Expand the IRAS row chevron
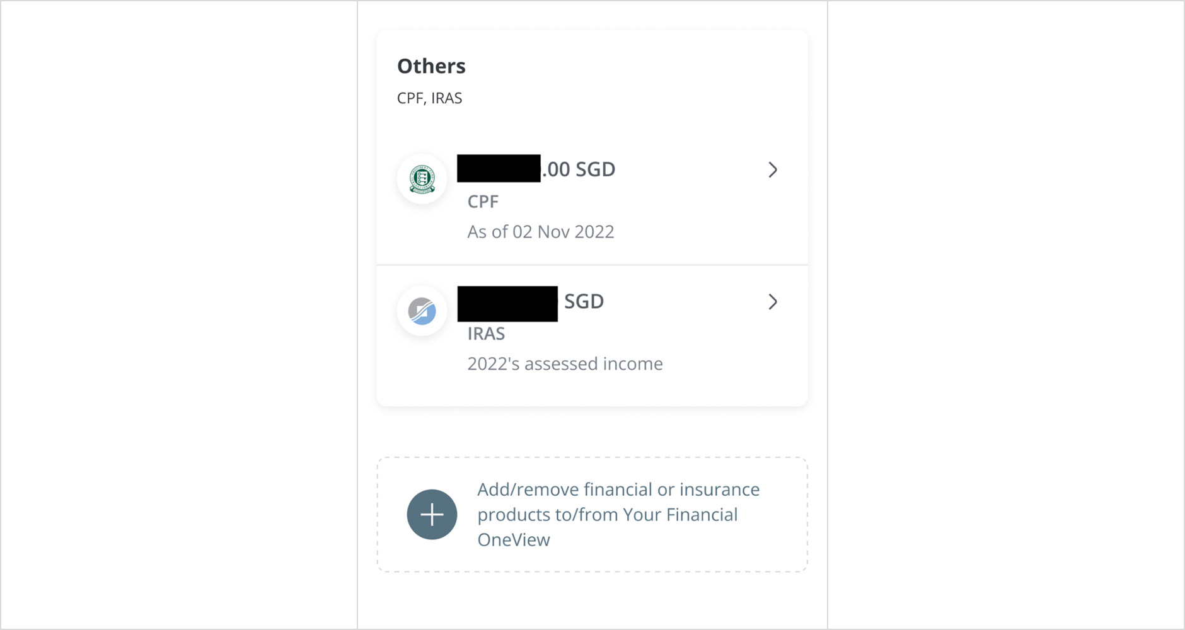This screenshot has height=630, width=1185. click(x=773, y=302)
